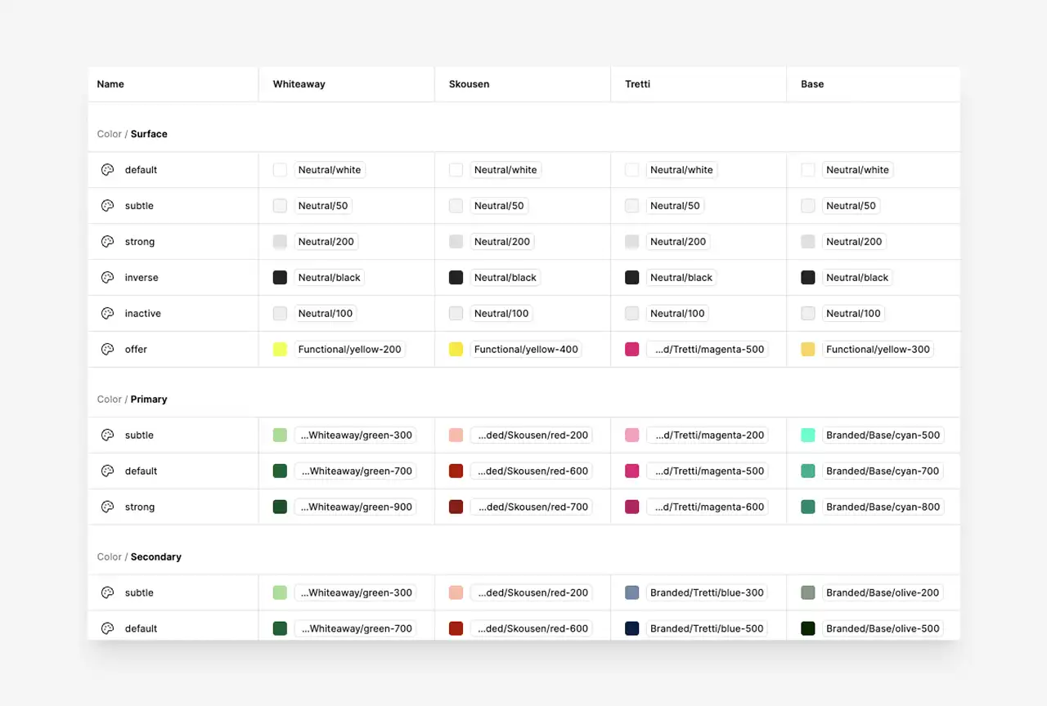This screenshot has height=706, width=1047.
Task: Select the Skousen column header
Action: point(523,84)
